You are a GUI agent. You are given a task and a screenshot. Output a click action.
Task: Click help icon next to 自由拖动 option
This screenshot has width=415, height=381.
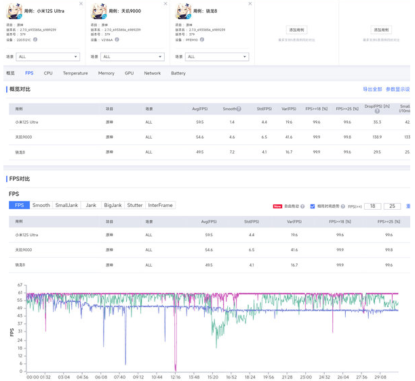coord(303,206)
